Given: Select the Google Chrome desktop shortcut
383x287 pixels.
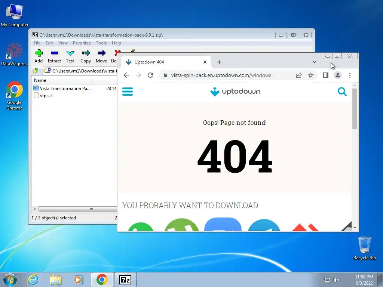Looking at the screenshot, I should point(15,96).
